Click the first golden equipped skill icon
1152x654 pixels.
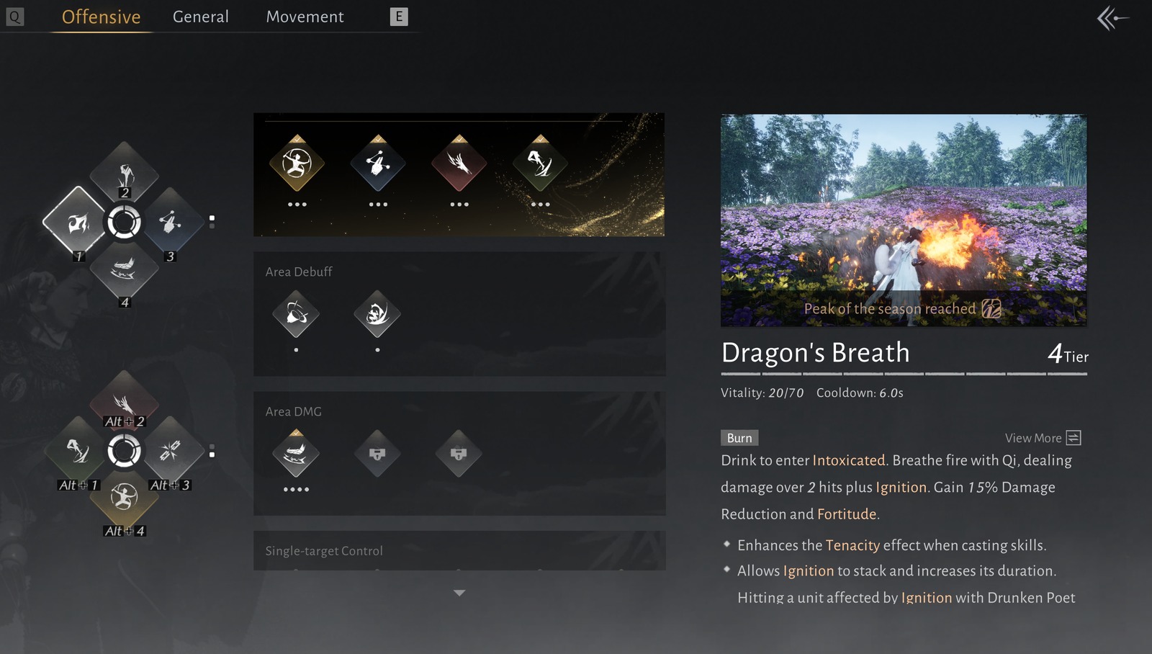297,163
